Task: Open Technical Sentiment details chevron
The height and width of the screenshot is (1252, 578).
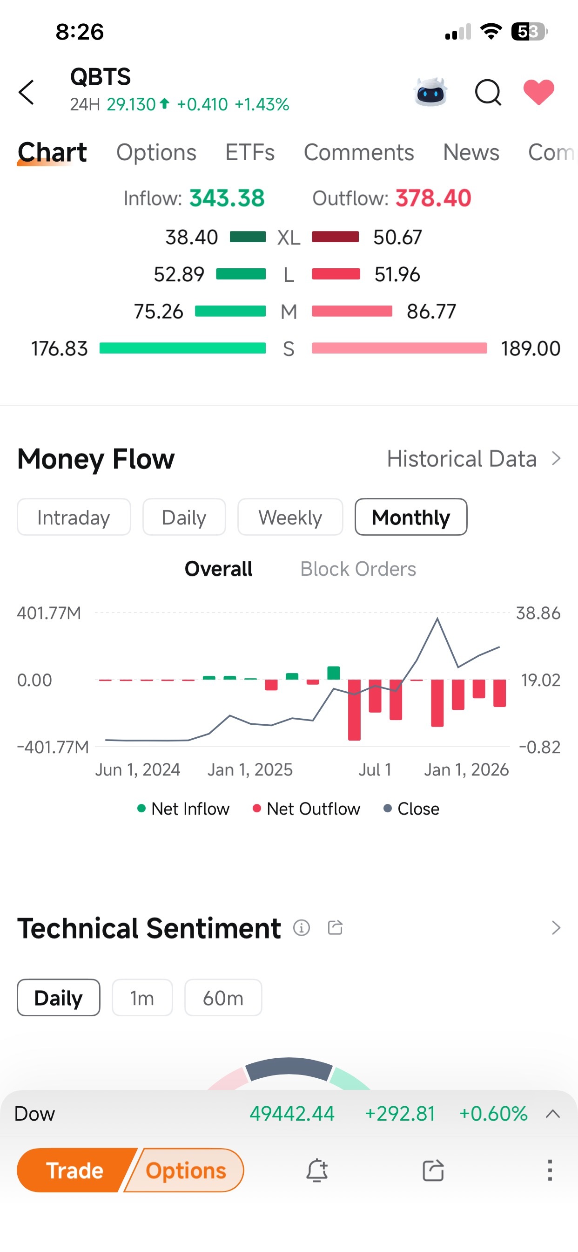Action: pyautogui.click(x=556, y=928)
